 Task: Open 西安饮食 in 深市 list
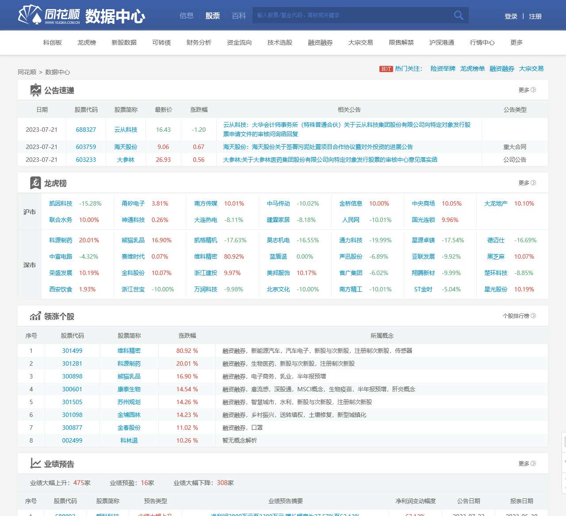(x=61, y=289)
